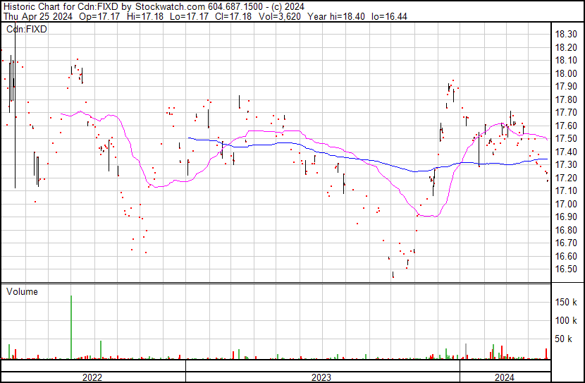The image size is (585, 383).
Task: Click 'Year hi=18.40' in the header
Action: [336, 16]
